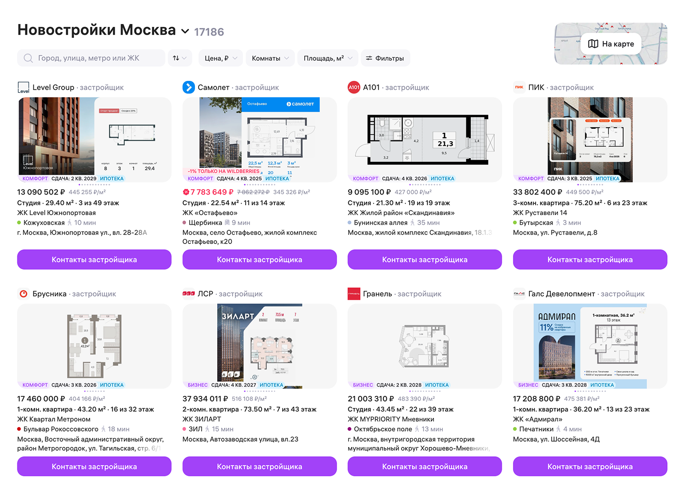Open the Самолет developer name link
The height and width of the screenshot is (503, 684).
pyautogui.click(x=214, y=88)
